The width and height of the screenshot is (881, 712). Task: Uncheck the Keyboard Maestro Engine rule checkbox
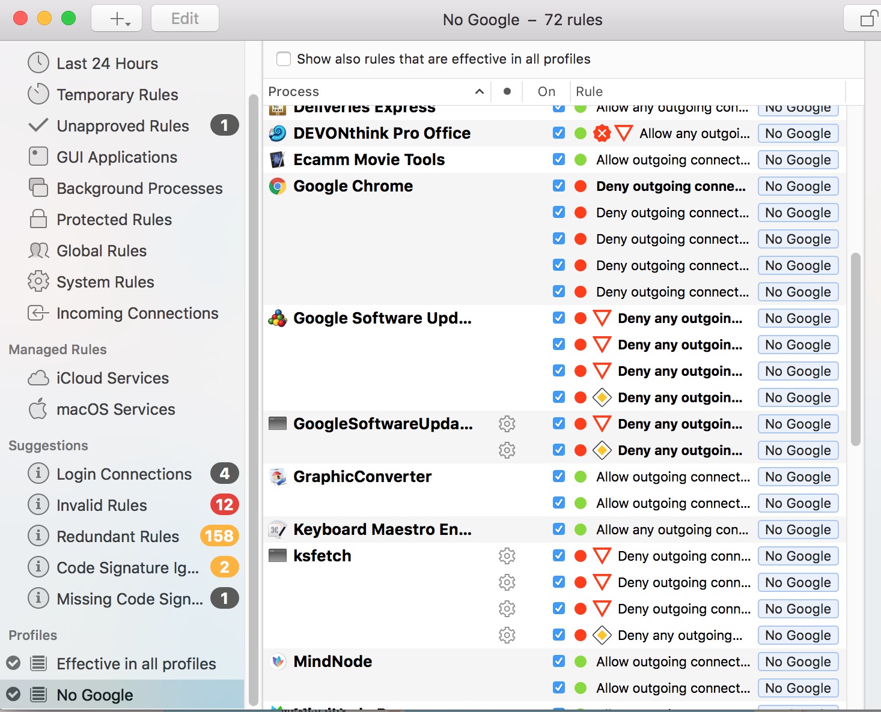click(x=559, y=529)
